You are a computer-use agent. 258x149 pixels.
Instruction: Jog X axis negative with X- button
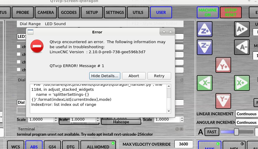pyautogui.click(x=205, y=83)
